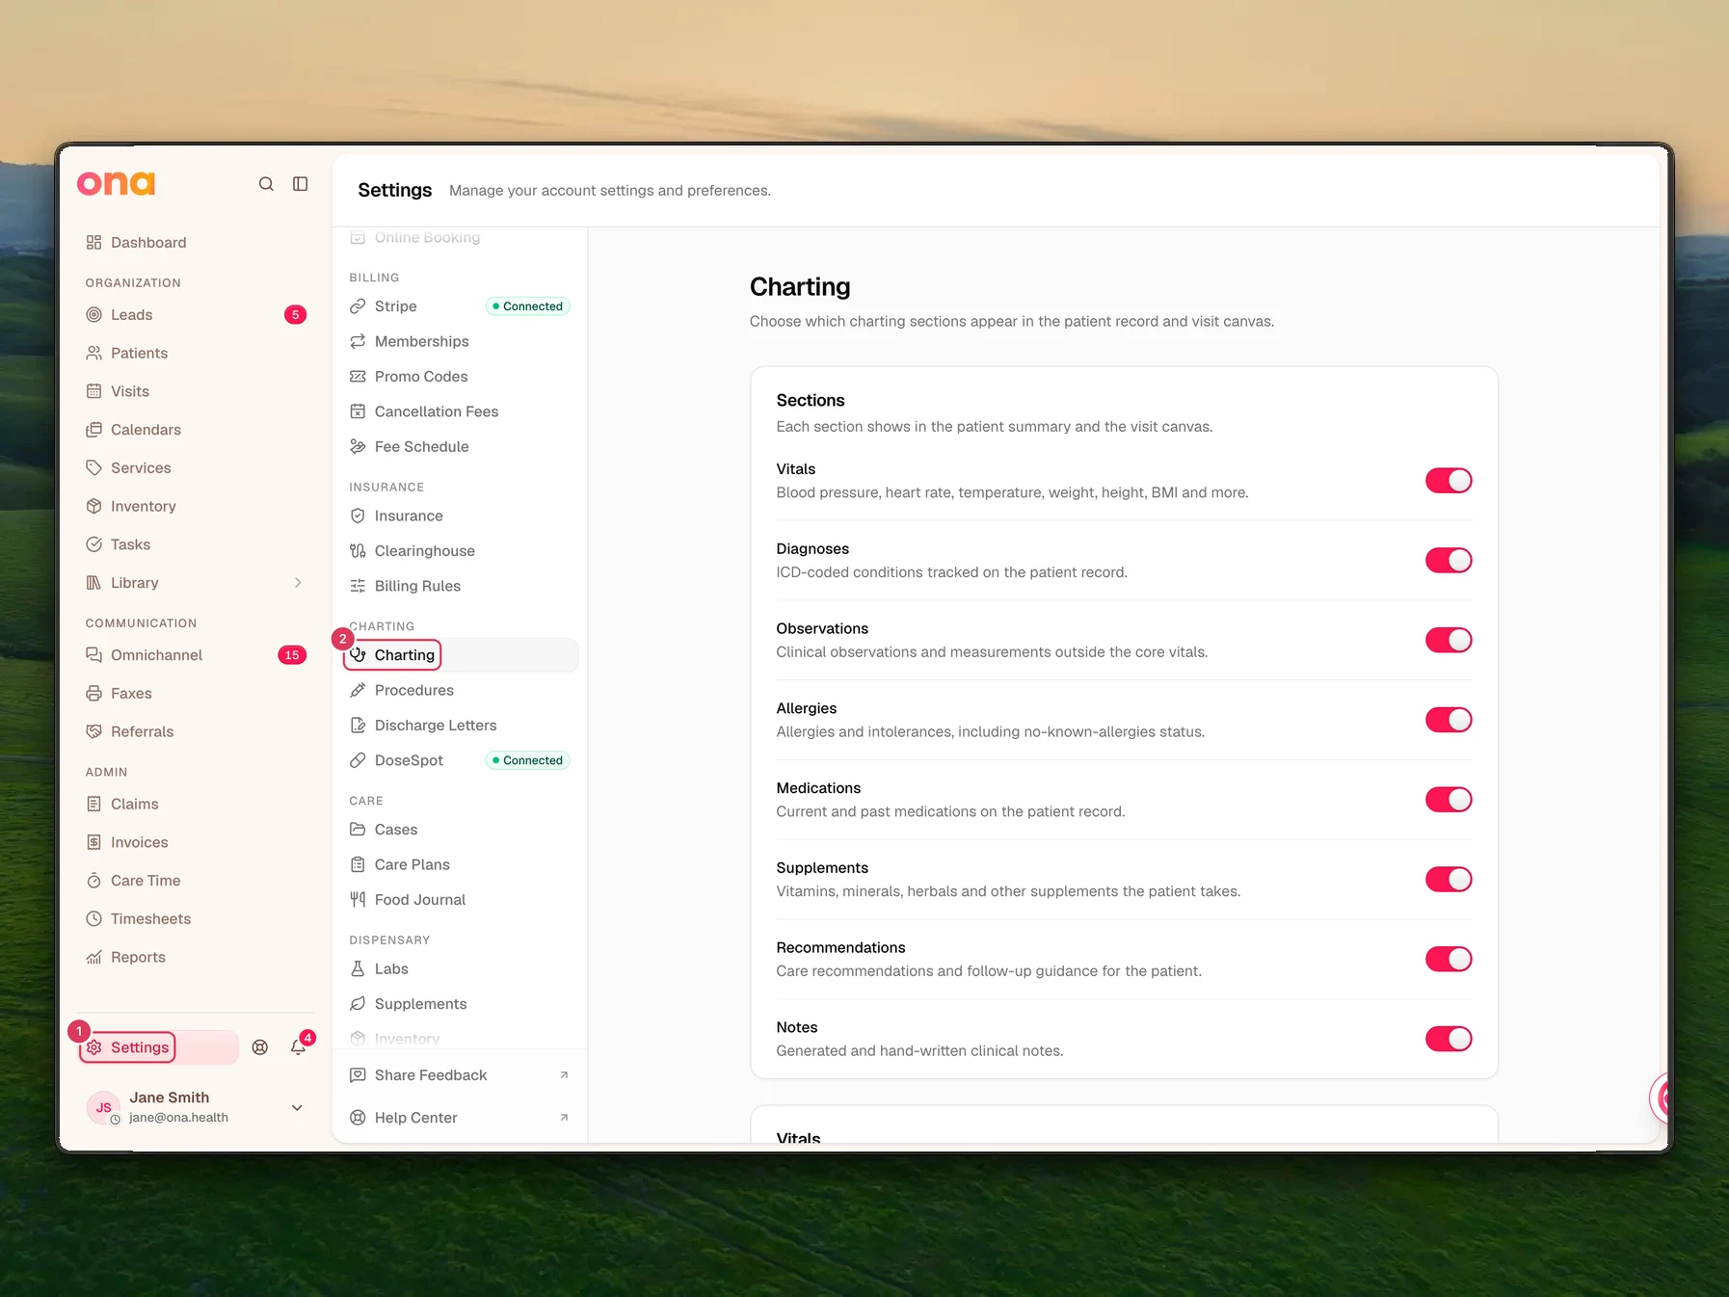Click the Faxes printer icon
Screen dimensions: 1729x1297
click(x=93, y=694)
